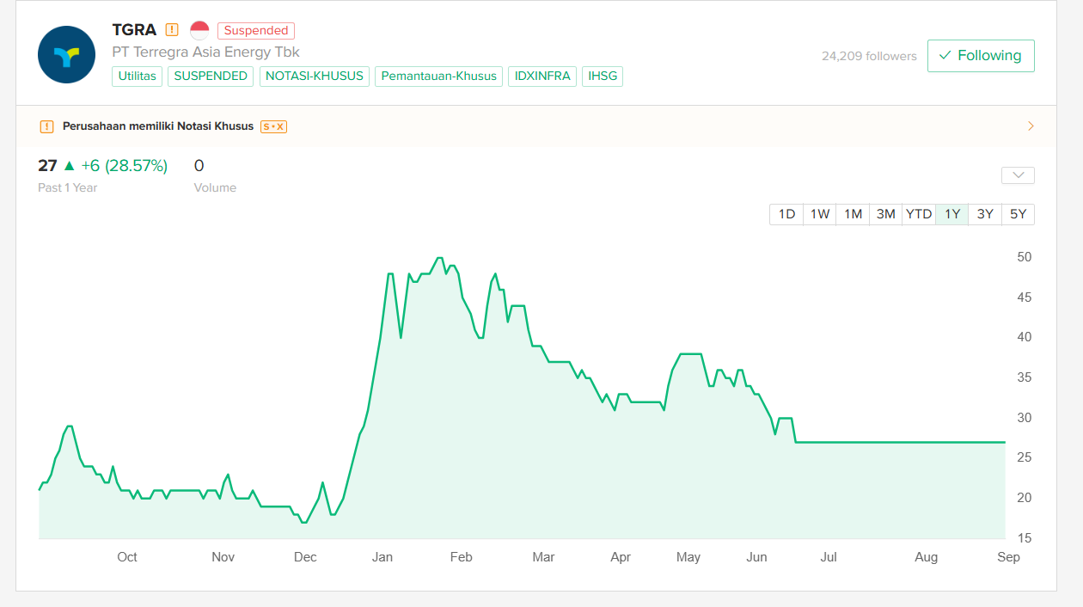Select the 1M time range

[853, 214]
